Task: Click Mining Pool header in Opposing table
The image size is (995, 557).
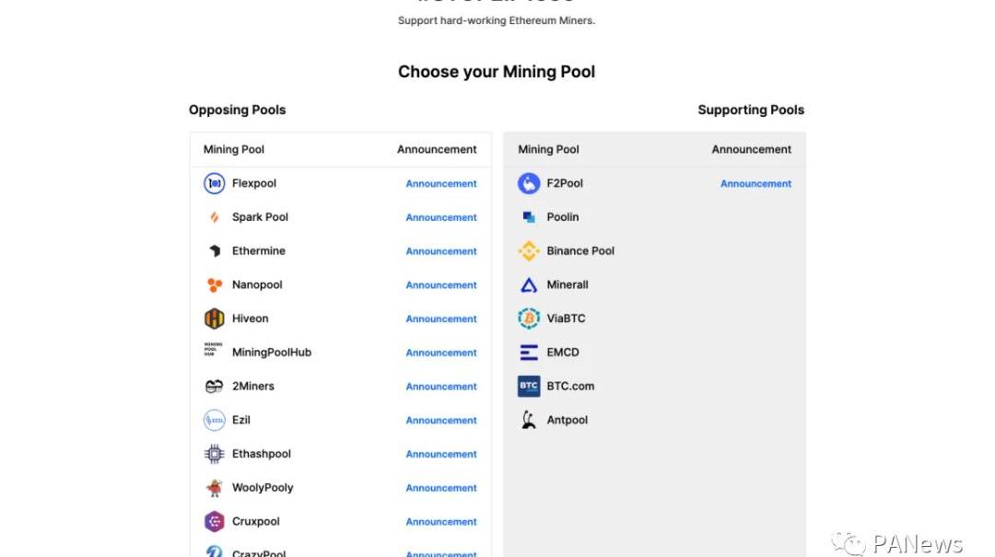Action: [x=233, y=150]
